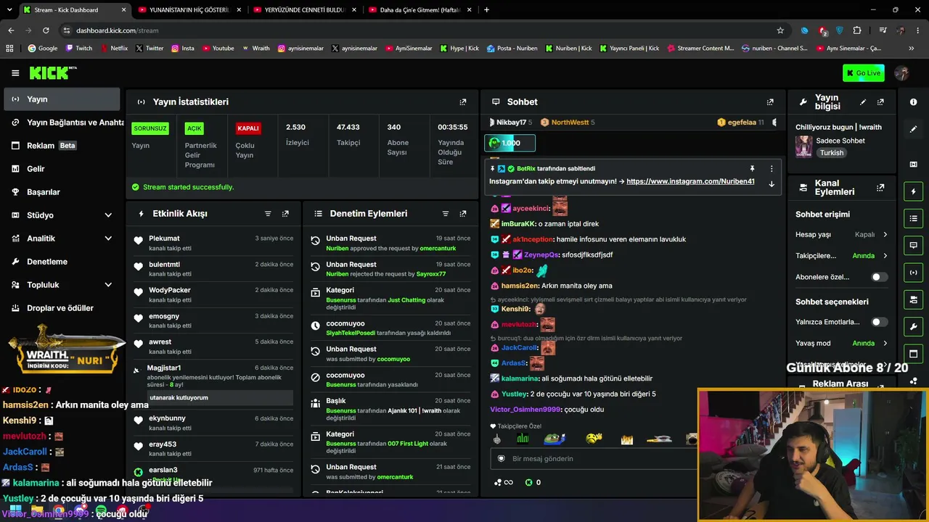Filter the Etkinlik Akışı feed
The image size is (929, 522).
tap(268, 214)
